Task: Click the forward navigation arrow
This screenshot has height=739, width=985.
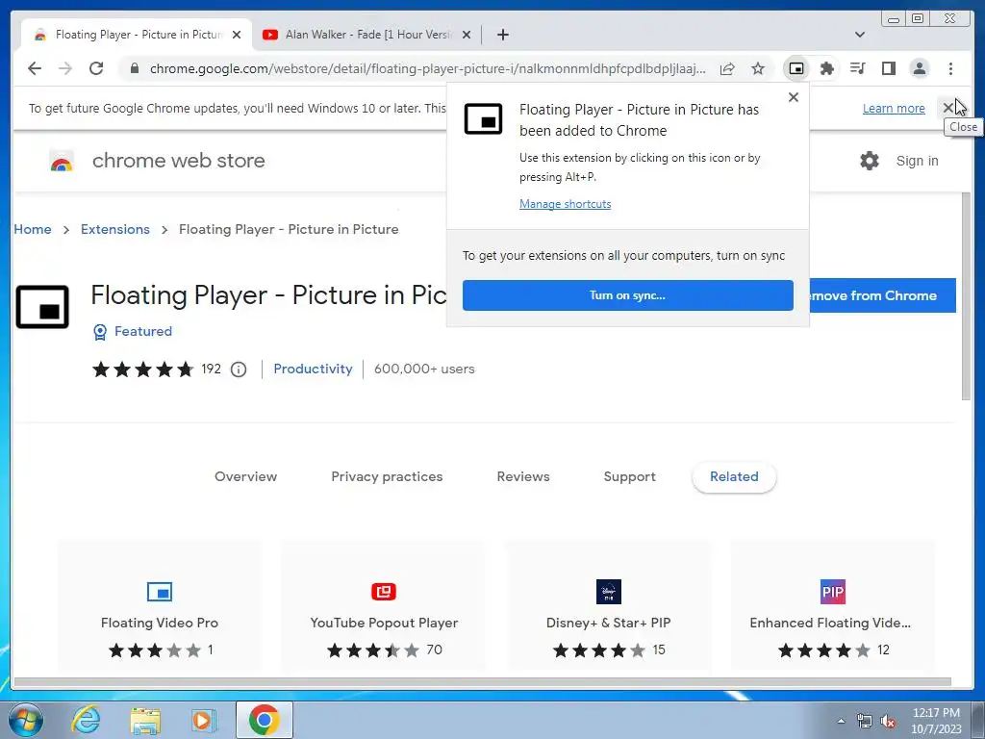Action: tap(65, 68)
